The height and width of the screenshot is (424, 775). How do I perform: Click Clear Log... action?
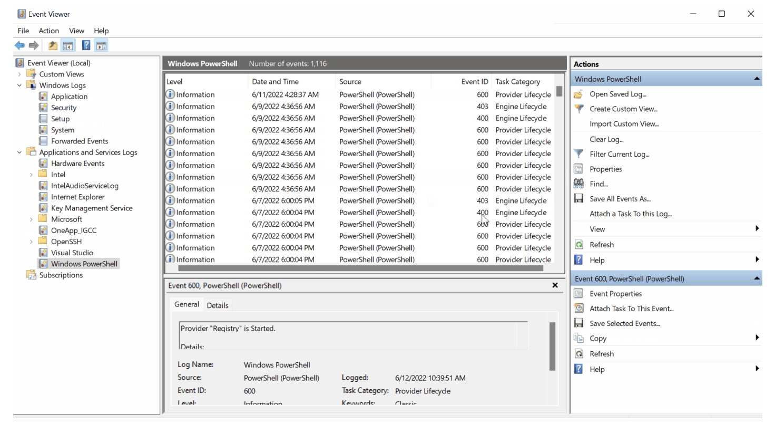tap(606, 139)
